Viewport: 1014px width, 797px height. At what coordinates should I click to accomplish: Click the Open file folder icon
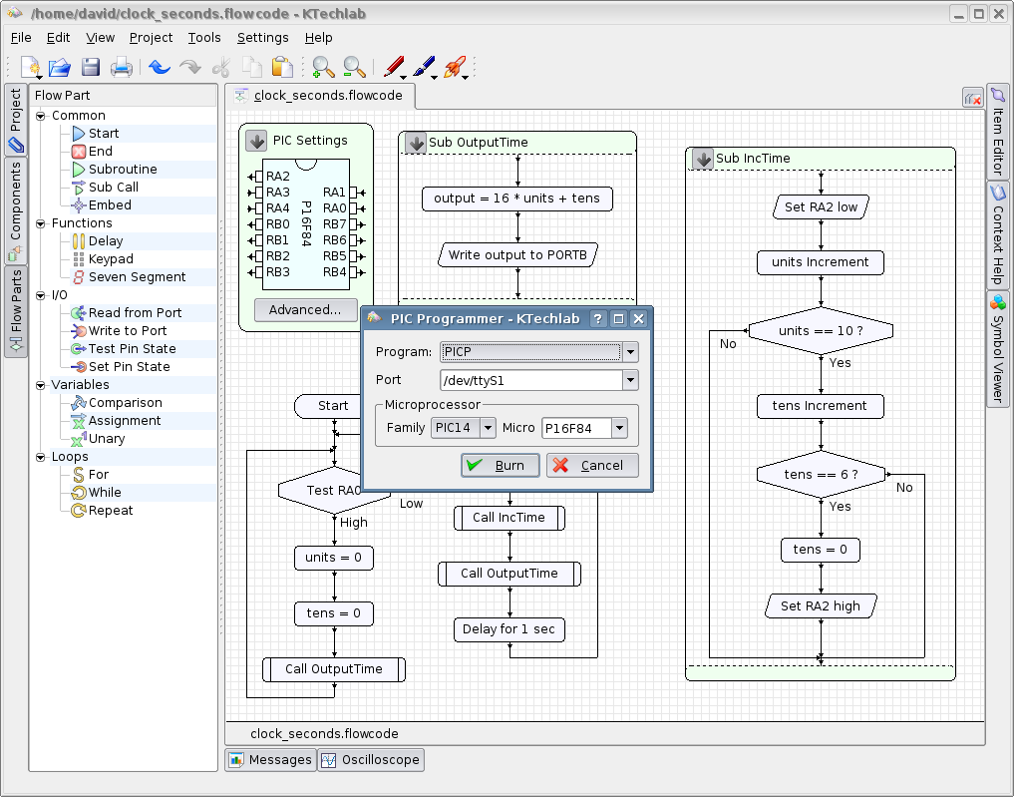point(60,68)
